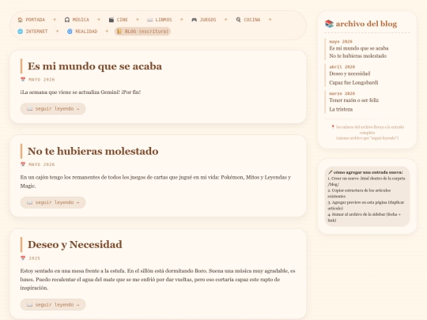Open seguir leyendo for Deseo y Necesidad
This screenshot has height=320, width=427.
point(53,305)
